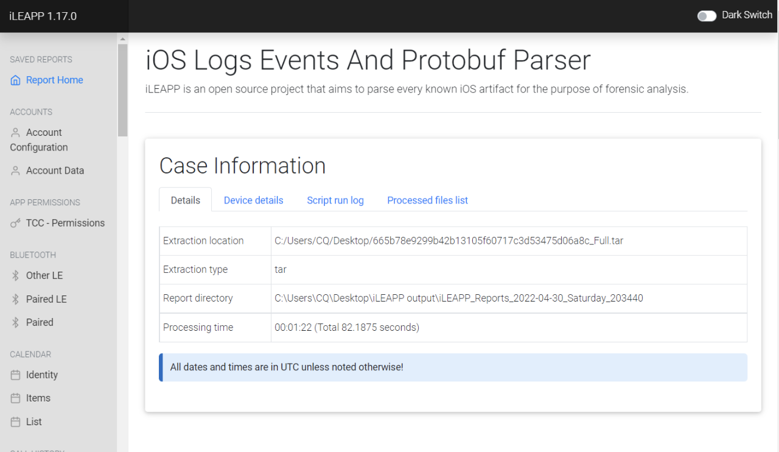Click the Bluetooth icon beside Other LE
Screen dimensions: 779x452
pyautogui.click(x=15, y=276)
